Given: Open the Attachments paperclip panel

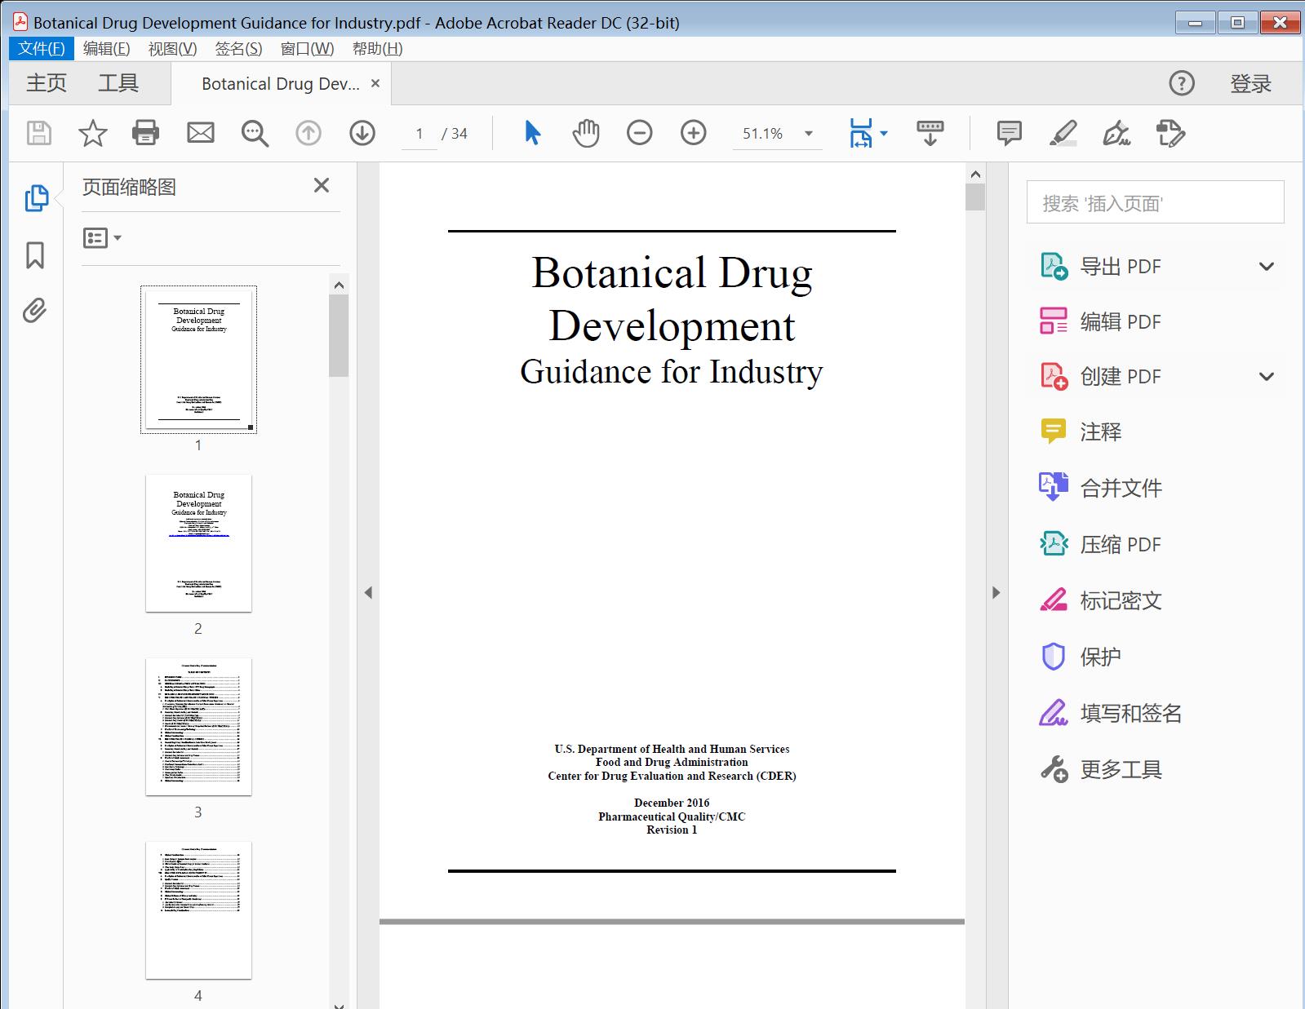Looking at the screenshot, I should 34,311.
